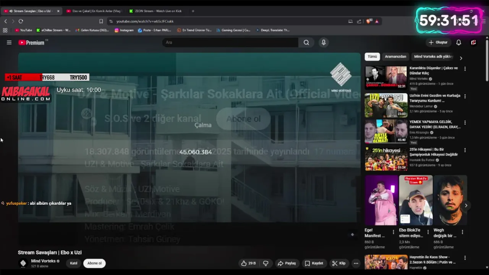Open the Wegh değişik bir short
Image resolution: width=489 pixels, height=275 pixels.
coord(450,200)
